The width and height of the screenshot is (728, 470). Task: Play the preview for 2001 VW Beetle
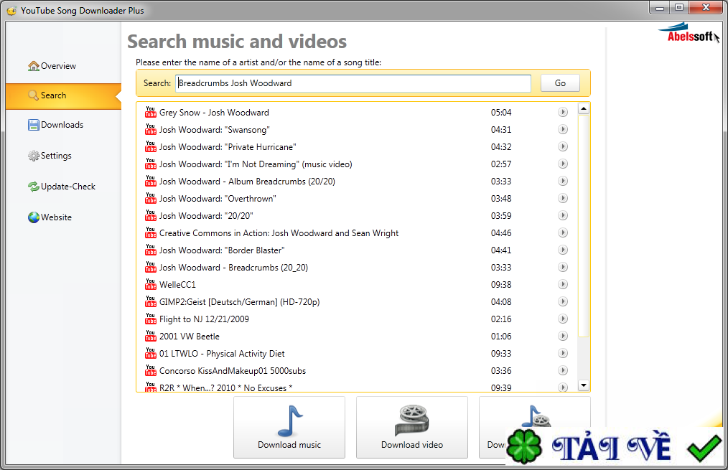562,336
